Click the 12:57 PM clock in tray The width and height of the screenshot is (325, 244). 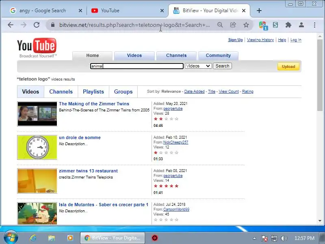[x=304, y=238]
